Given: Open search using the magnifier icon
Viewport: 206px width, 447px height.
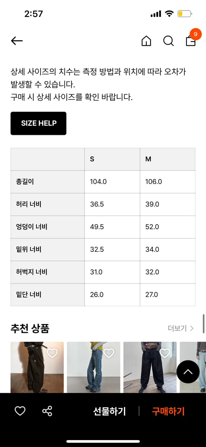Looking at the screenshot, I should pos(169,41).
